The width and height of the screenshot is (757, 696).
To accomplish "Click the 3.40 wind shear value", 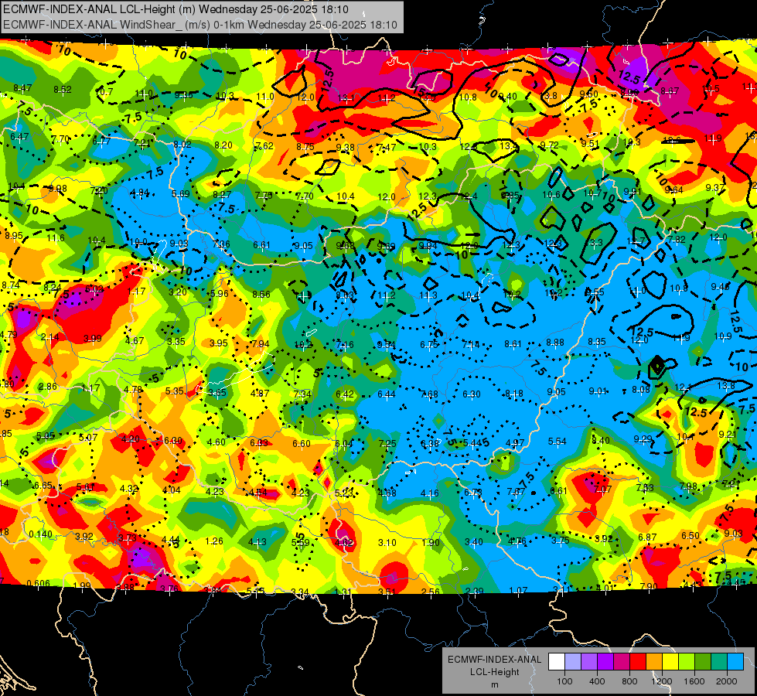I will tap(473, 542).
